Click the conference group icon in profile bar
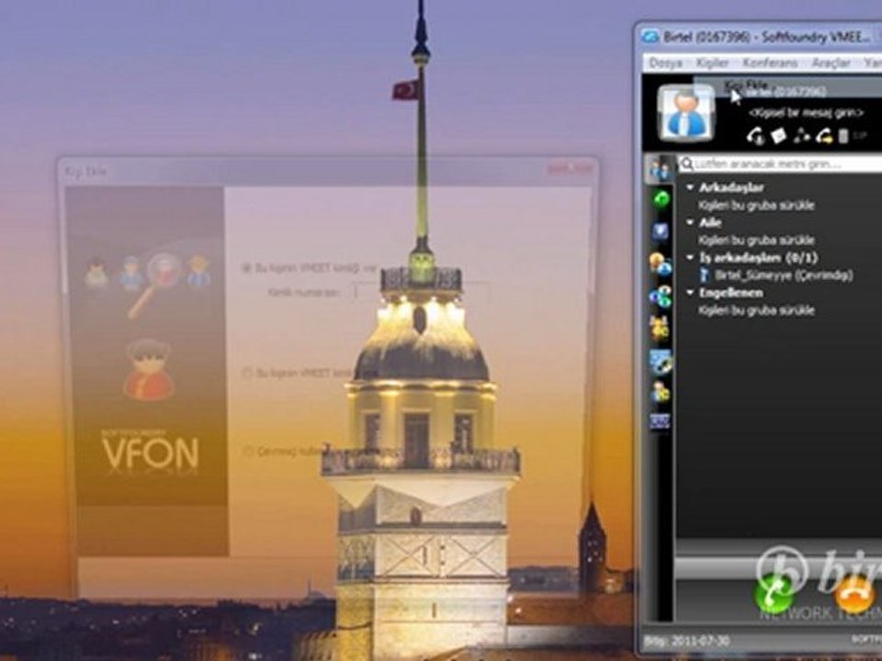The width and height of the screenshot is (882, 661). point(801,136)
